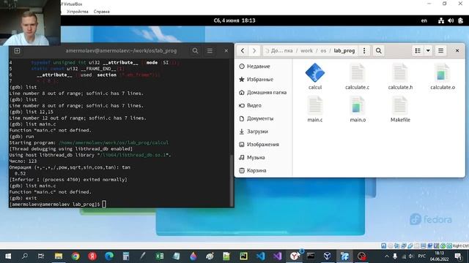Image resolution: width=469 pixels, height=263 pixels.
Task: Open Изображения in the sidebar
Action: pyautogui.click(x=262, y=145)
